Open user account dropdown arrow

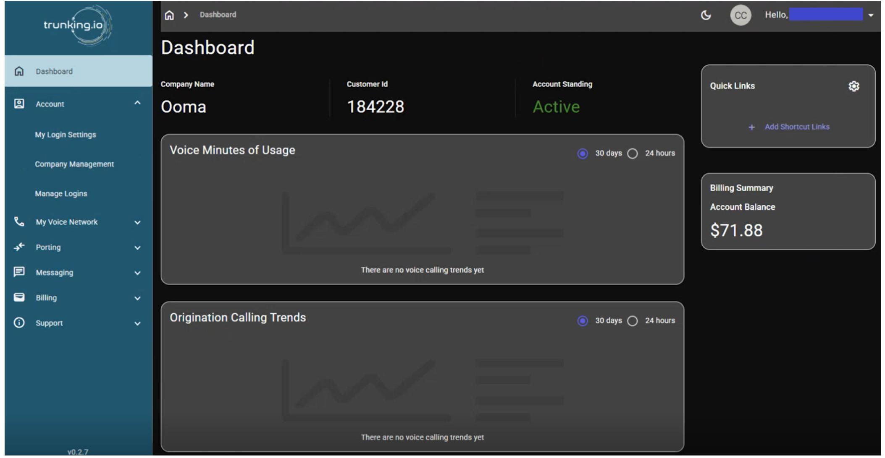coord(871,16)
